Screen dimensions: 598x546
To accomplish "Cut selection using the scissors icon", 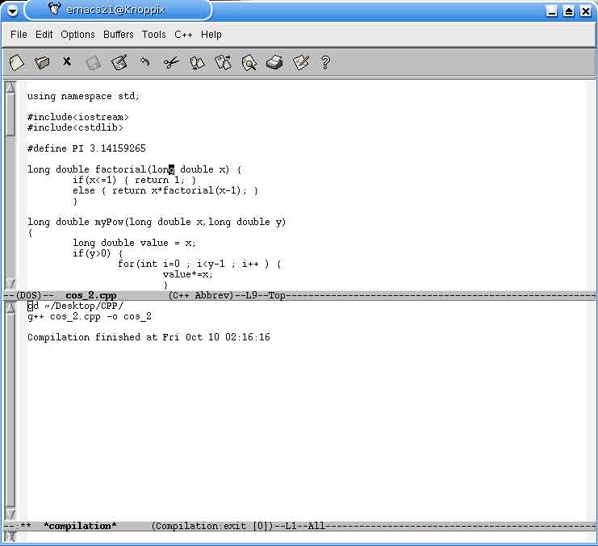I will (x=171, y=62).
